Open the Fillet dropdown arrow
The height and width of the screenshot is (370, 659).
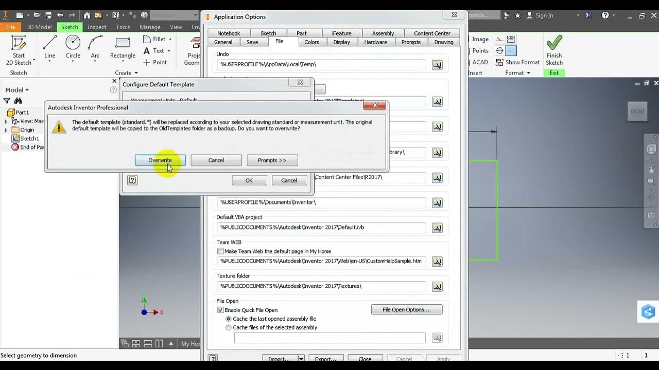pos(170,39)
